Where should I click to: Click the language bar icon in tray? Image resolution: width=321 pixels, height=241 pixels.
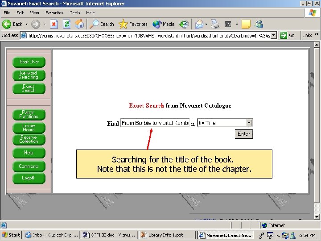coord(270,235)
